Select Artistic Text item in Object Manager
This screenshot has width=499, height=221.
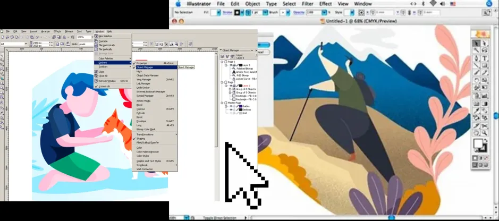point(246,72)
